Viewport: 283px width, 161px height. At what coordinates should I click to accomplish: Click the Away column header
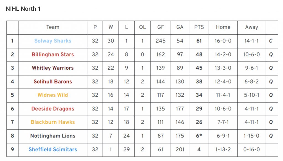pos(251,27)
